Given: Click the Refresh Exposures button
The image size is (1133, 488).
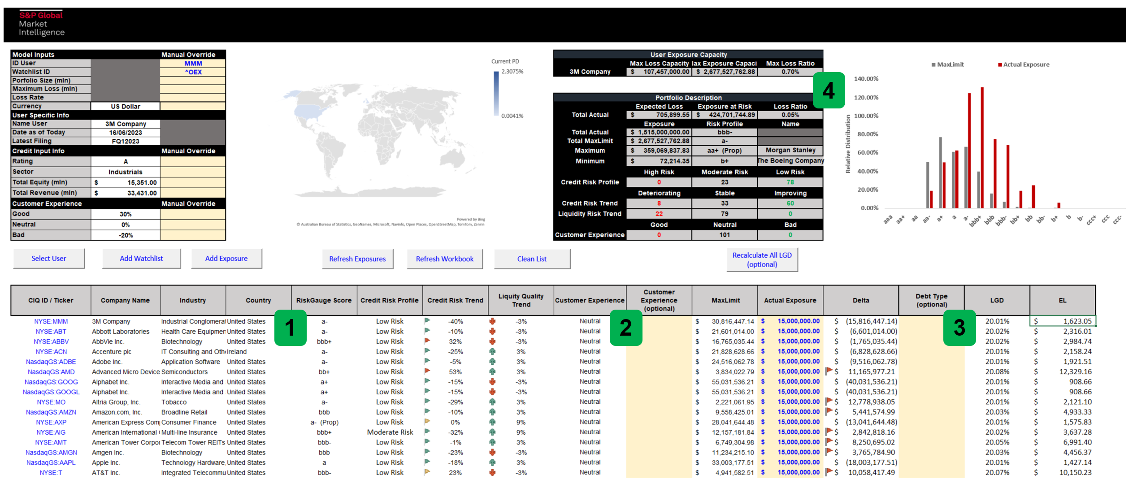Looking at the screenshot, I should click(357, 259).
